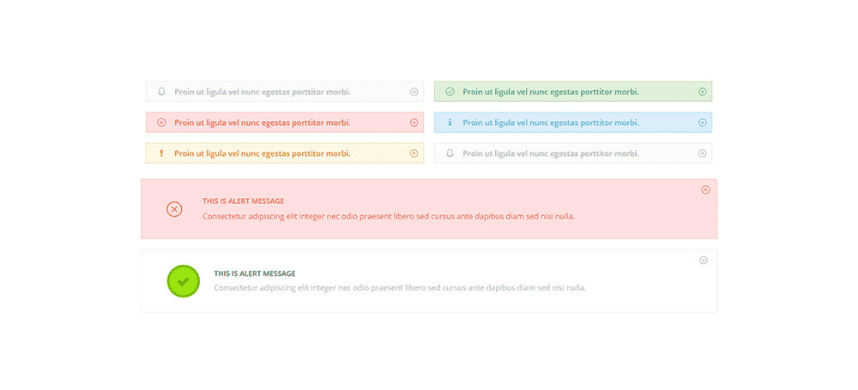Click the orange exclamation mark icon
The height and width of the screenshot is (390, 858).
click(x=161, y=153)
